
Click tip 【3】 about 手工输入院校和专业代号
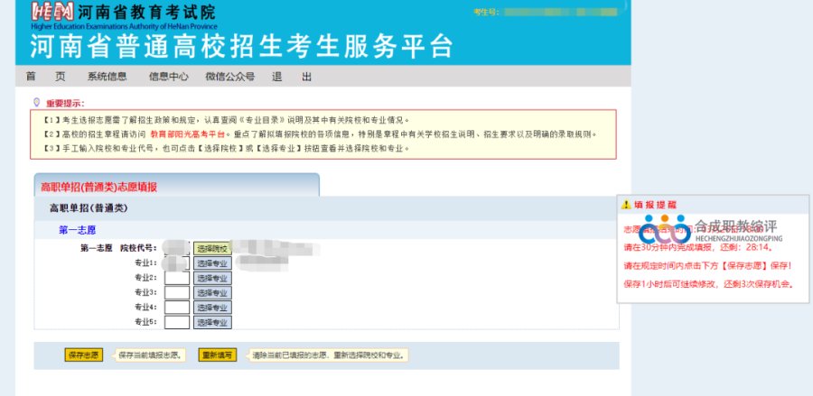click(227, 148)
